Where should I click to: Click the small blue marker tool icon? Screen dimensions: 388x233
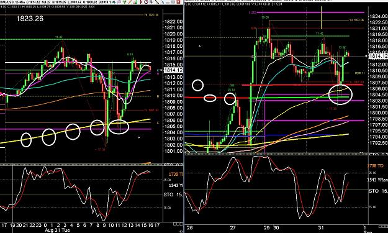[x=163, y=2]
